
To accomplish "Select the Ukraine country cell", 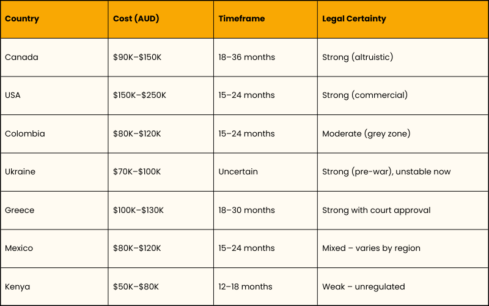I will 20,171.
